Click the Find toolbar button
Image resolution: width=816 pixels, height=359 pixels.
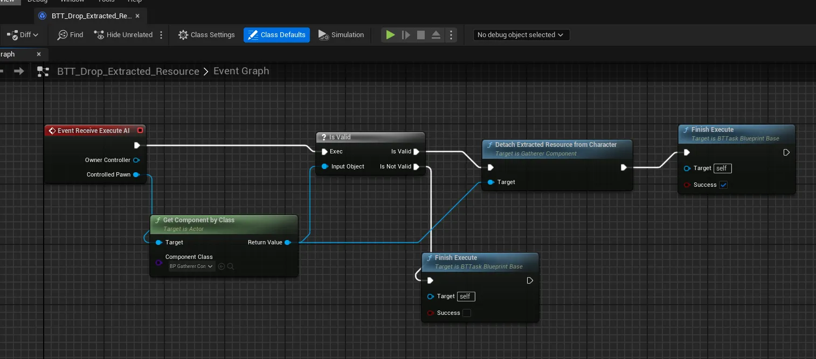coord(71,35)
